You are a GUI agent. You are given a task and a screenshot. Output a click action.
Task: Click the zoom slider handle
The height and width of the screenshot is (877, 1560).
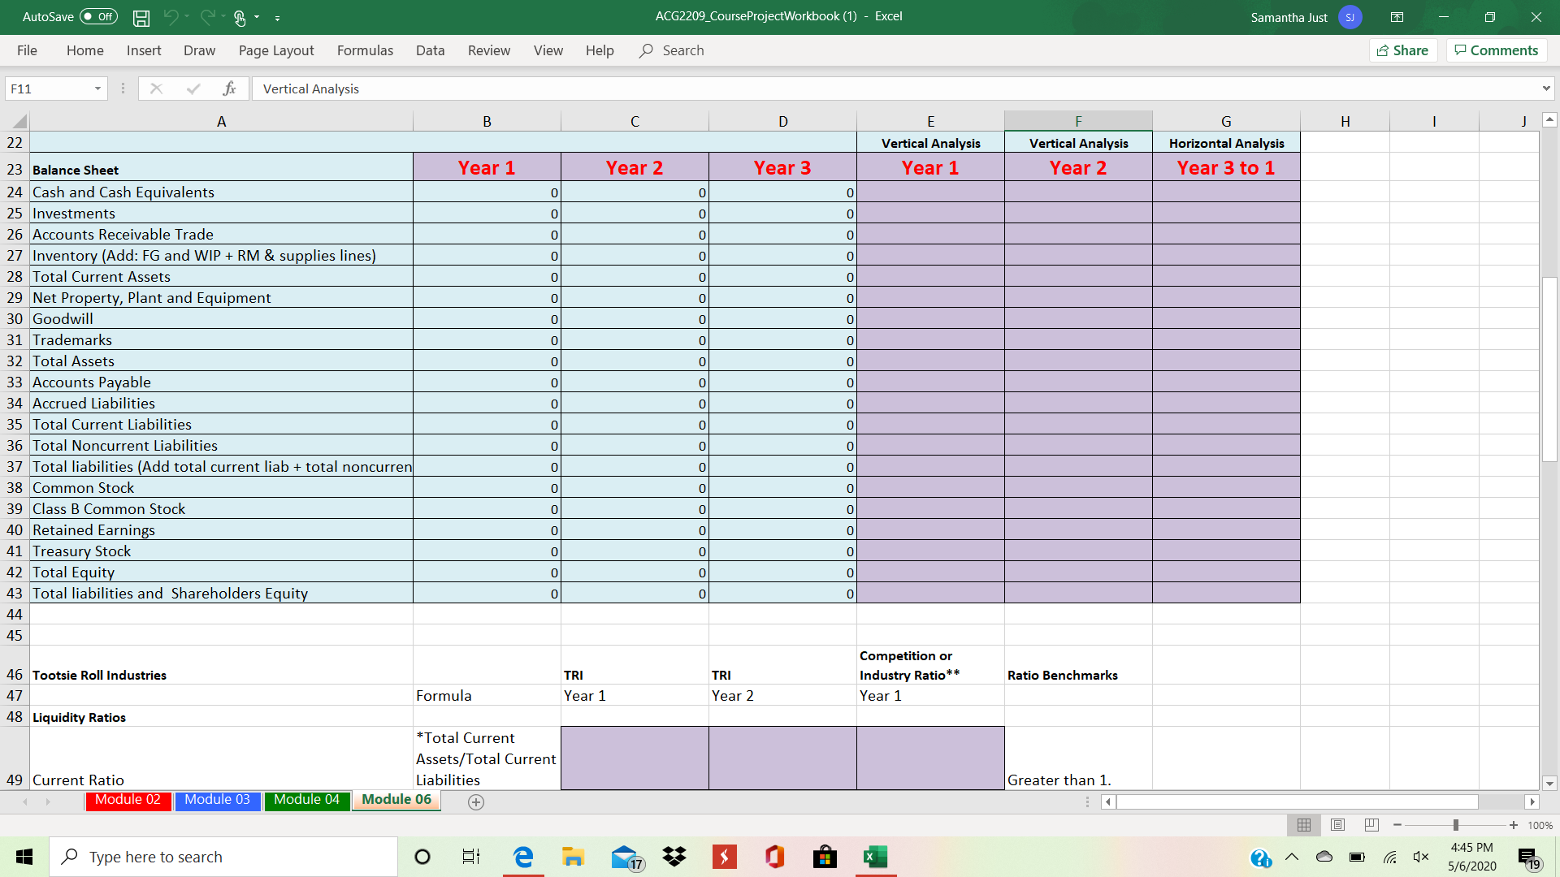[1455, 825]
